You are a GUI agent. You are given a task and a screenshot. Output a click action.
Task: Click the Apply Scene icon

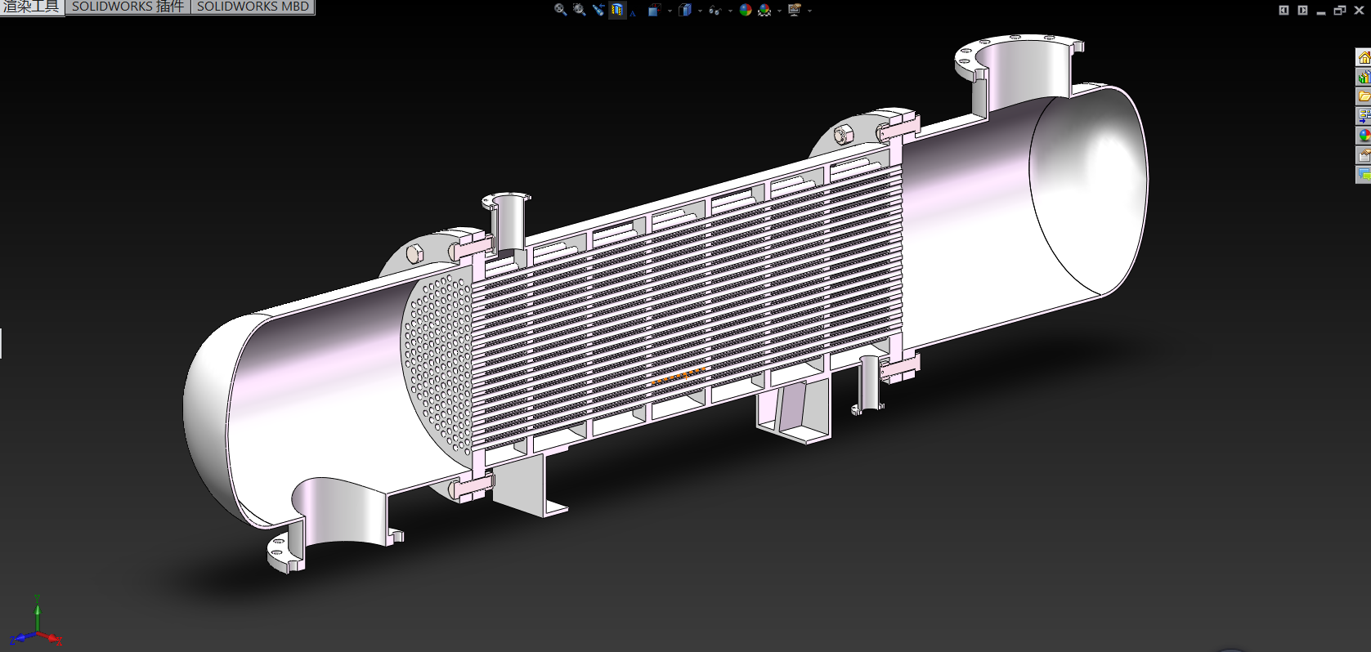coord(764,10)
